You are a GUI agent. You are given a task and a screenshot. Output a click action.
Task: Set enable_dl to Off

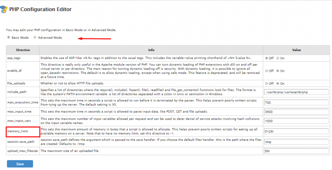click(x=267, y=71)
